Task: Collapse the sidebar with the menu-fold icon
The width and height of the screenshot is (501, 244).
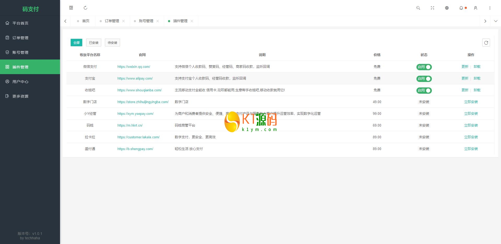Action: (71, 8)
